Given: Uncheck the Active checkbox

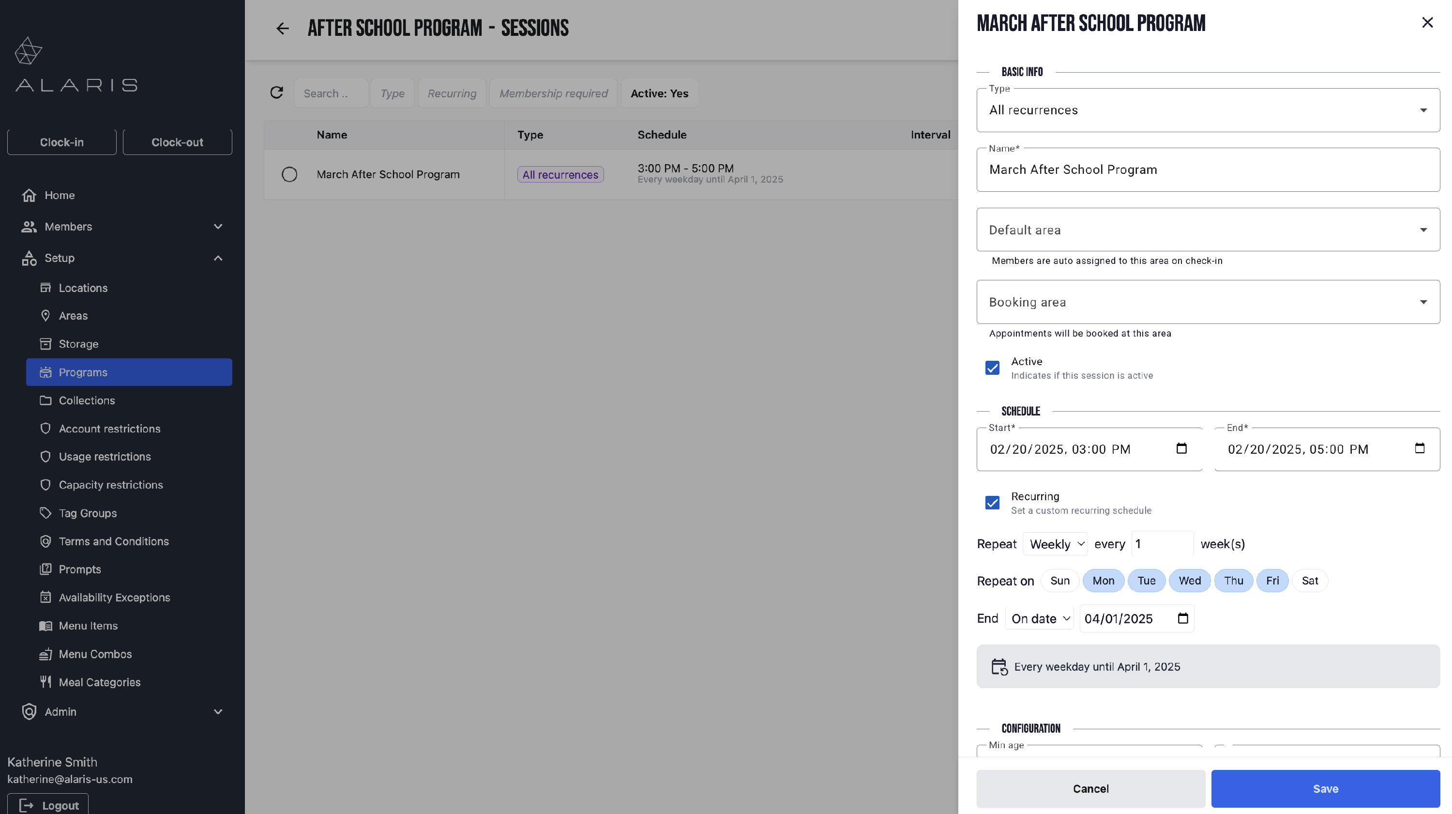Looking at the screenshot, I should coord(992,368).
